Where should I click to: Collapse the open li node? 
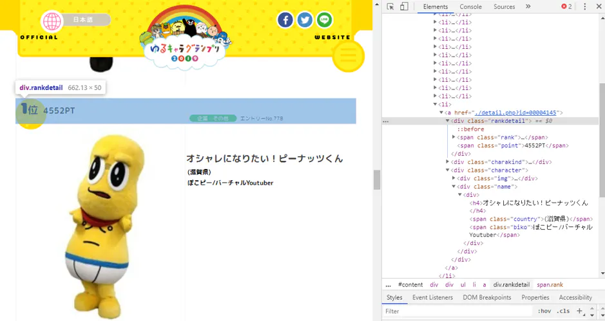click(x=436, y=104)
